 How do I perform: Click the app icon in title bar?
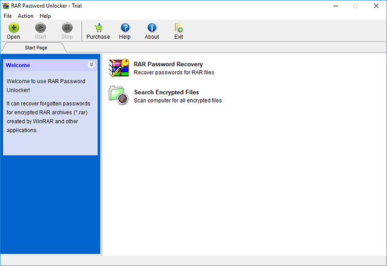[6, 6]
